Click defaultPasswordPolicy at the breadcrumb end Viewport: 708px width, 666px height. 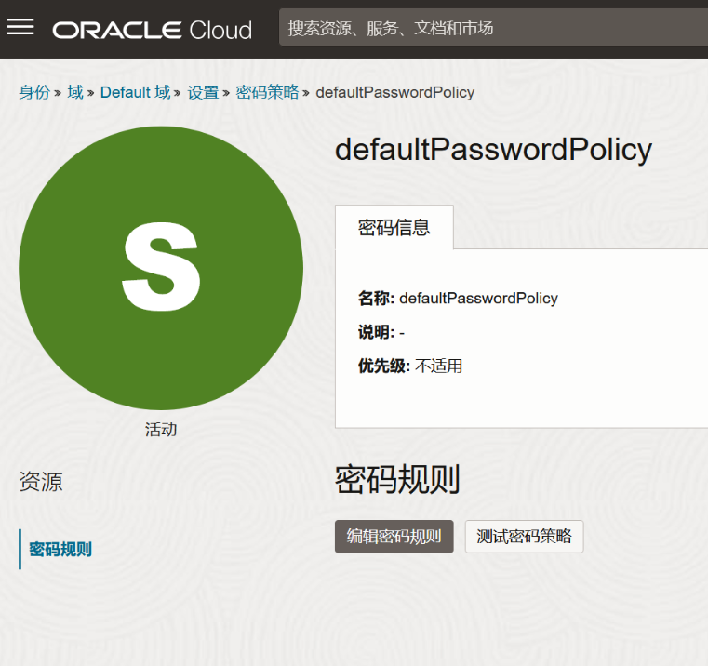pos(395,92)
